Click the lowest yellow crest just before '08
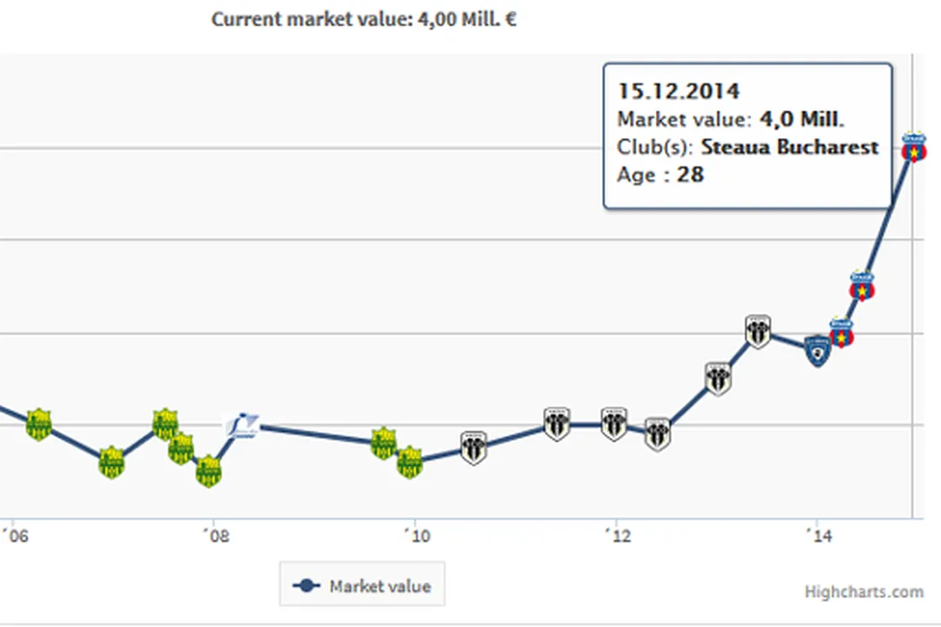Image resolution: width=941 pixels, height=627 pixels. click(x=209, y=471)
